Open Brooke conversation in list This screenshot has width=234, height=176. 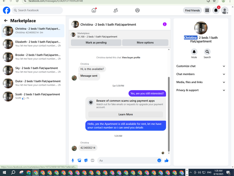coord(33,57)
